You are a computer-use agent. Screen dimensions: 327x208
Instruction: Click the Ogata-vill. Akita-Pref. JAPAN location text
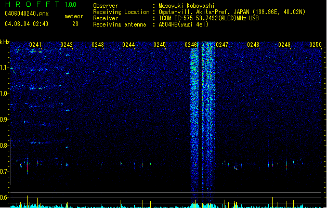pyautogui.click(x=232, y=12)
